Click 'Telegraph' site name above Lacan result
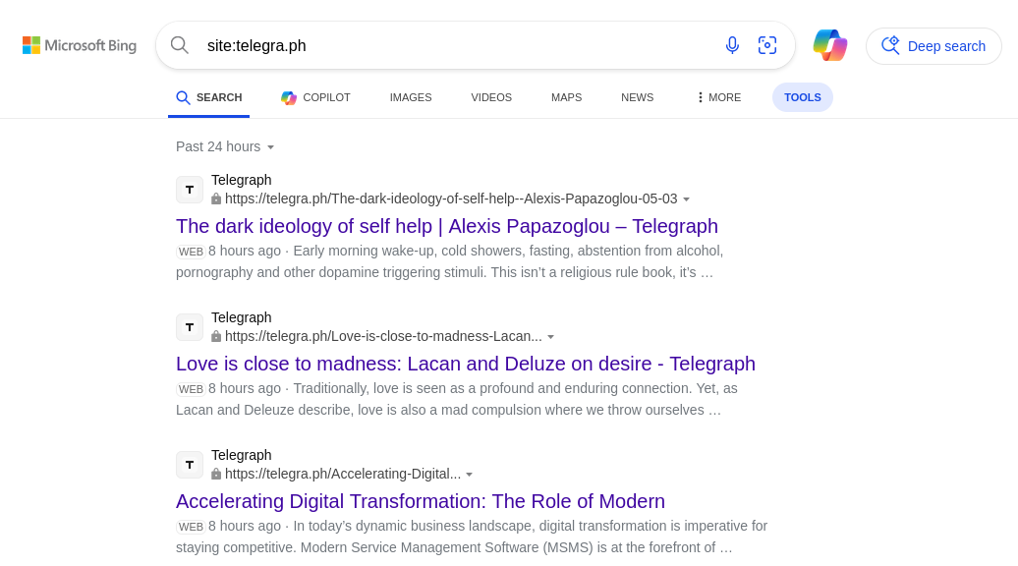This screenshot has height=566, width=1018. (242, 317)
